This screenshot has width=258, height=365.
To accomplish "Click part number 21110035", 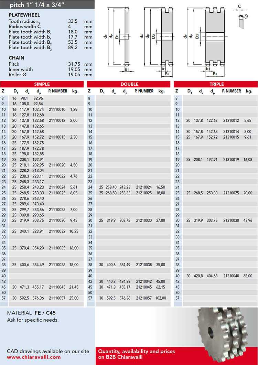I will click(x=57, y=248).
